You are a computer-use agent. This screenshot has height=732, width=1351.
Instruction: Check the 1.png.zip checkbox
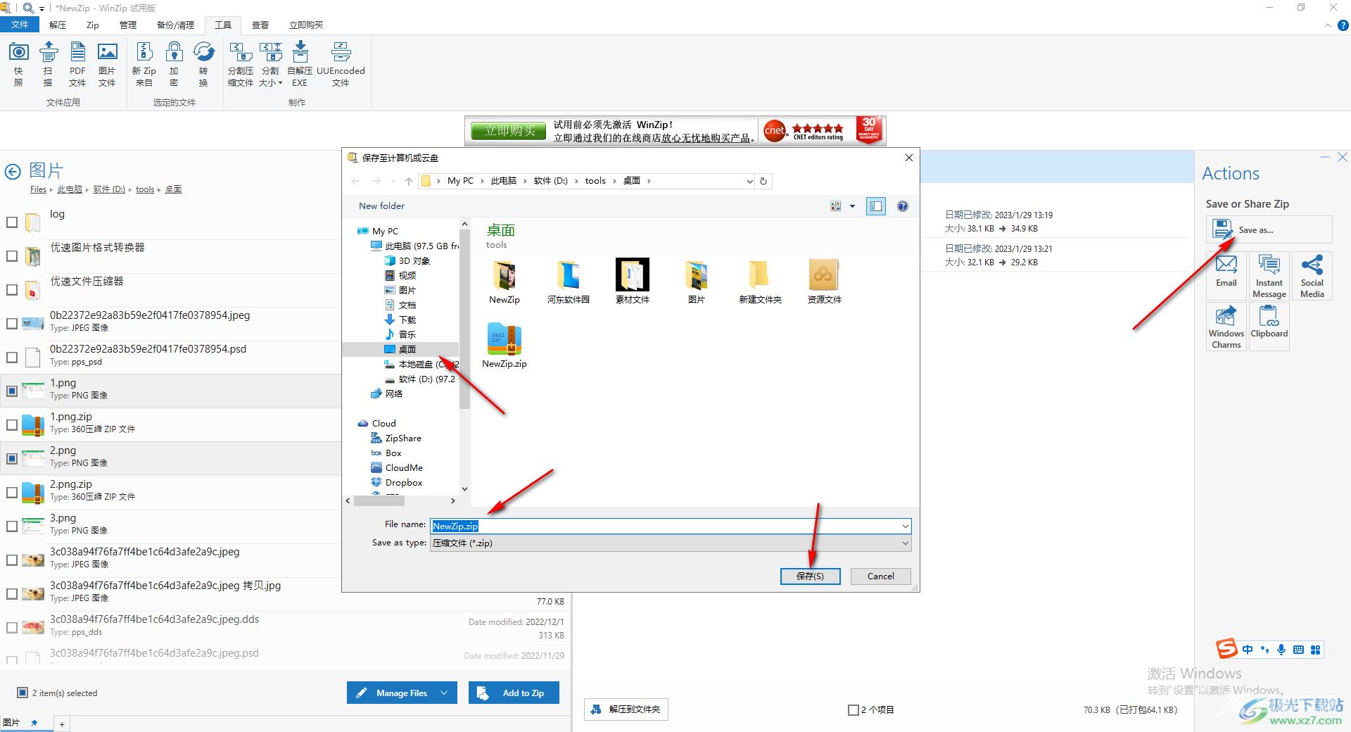point(12,425)
